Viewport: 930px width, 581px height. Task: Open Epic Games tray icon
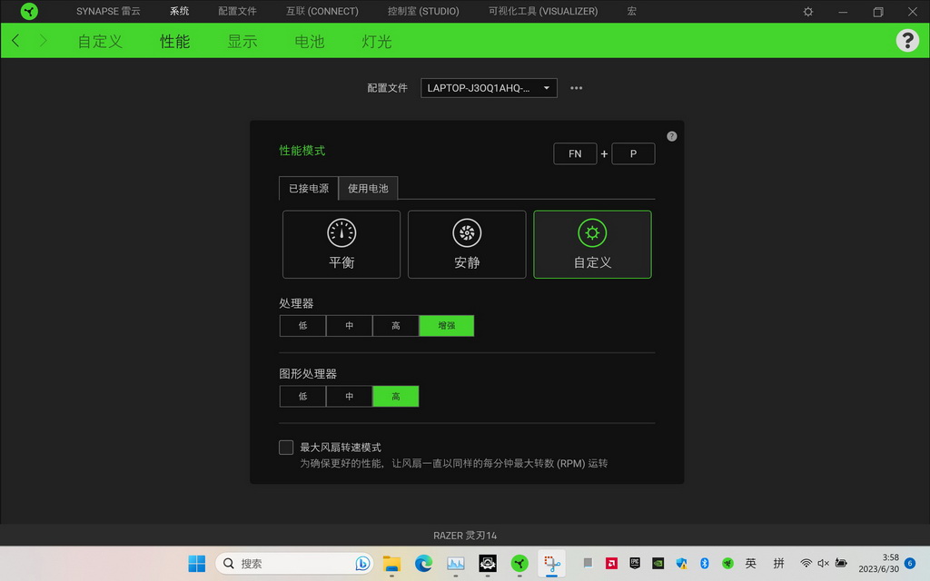[x=635, y=563]
